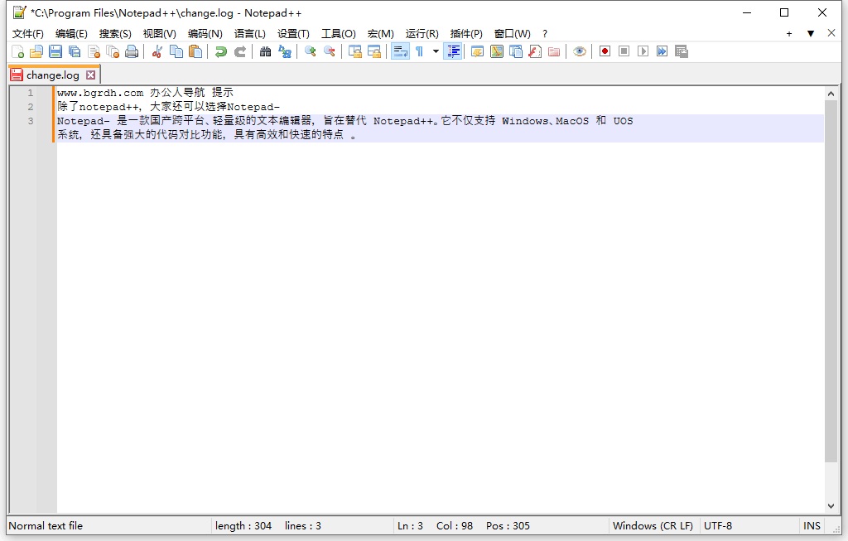The width and height of the screenshot is (848, 541).
Task: Zoom in using the magnifier icon
Action: 310,51
